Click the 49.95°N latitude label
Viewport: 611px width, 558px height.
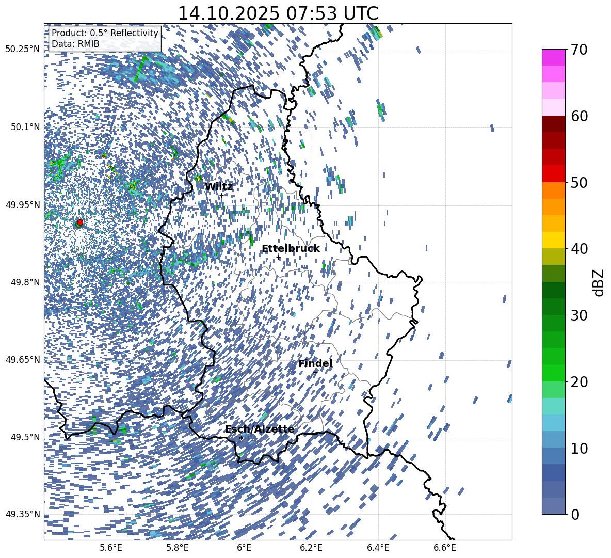coord(23,204)
